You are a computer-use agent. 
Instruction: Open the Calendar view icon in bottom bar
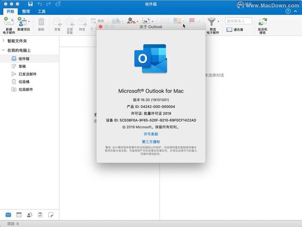19,214
